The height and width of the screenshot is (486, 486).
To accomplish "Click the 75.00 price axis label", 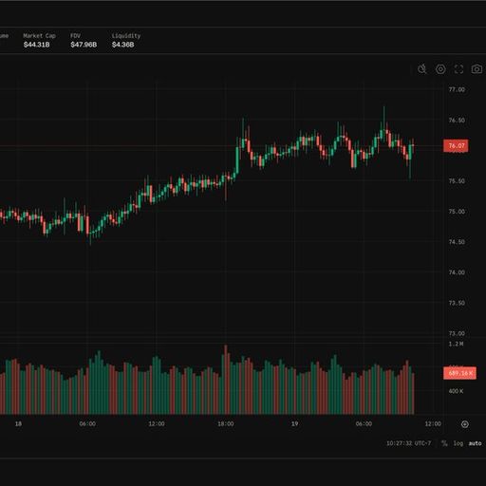I will pos(457,212).
